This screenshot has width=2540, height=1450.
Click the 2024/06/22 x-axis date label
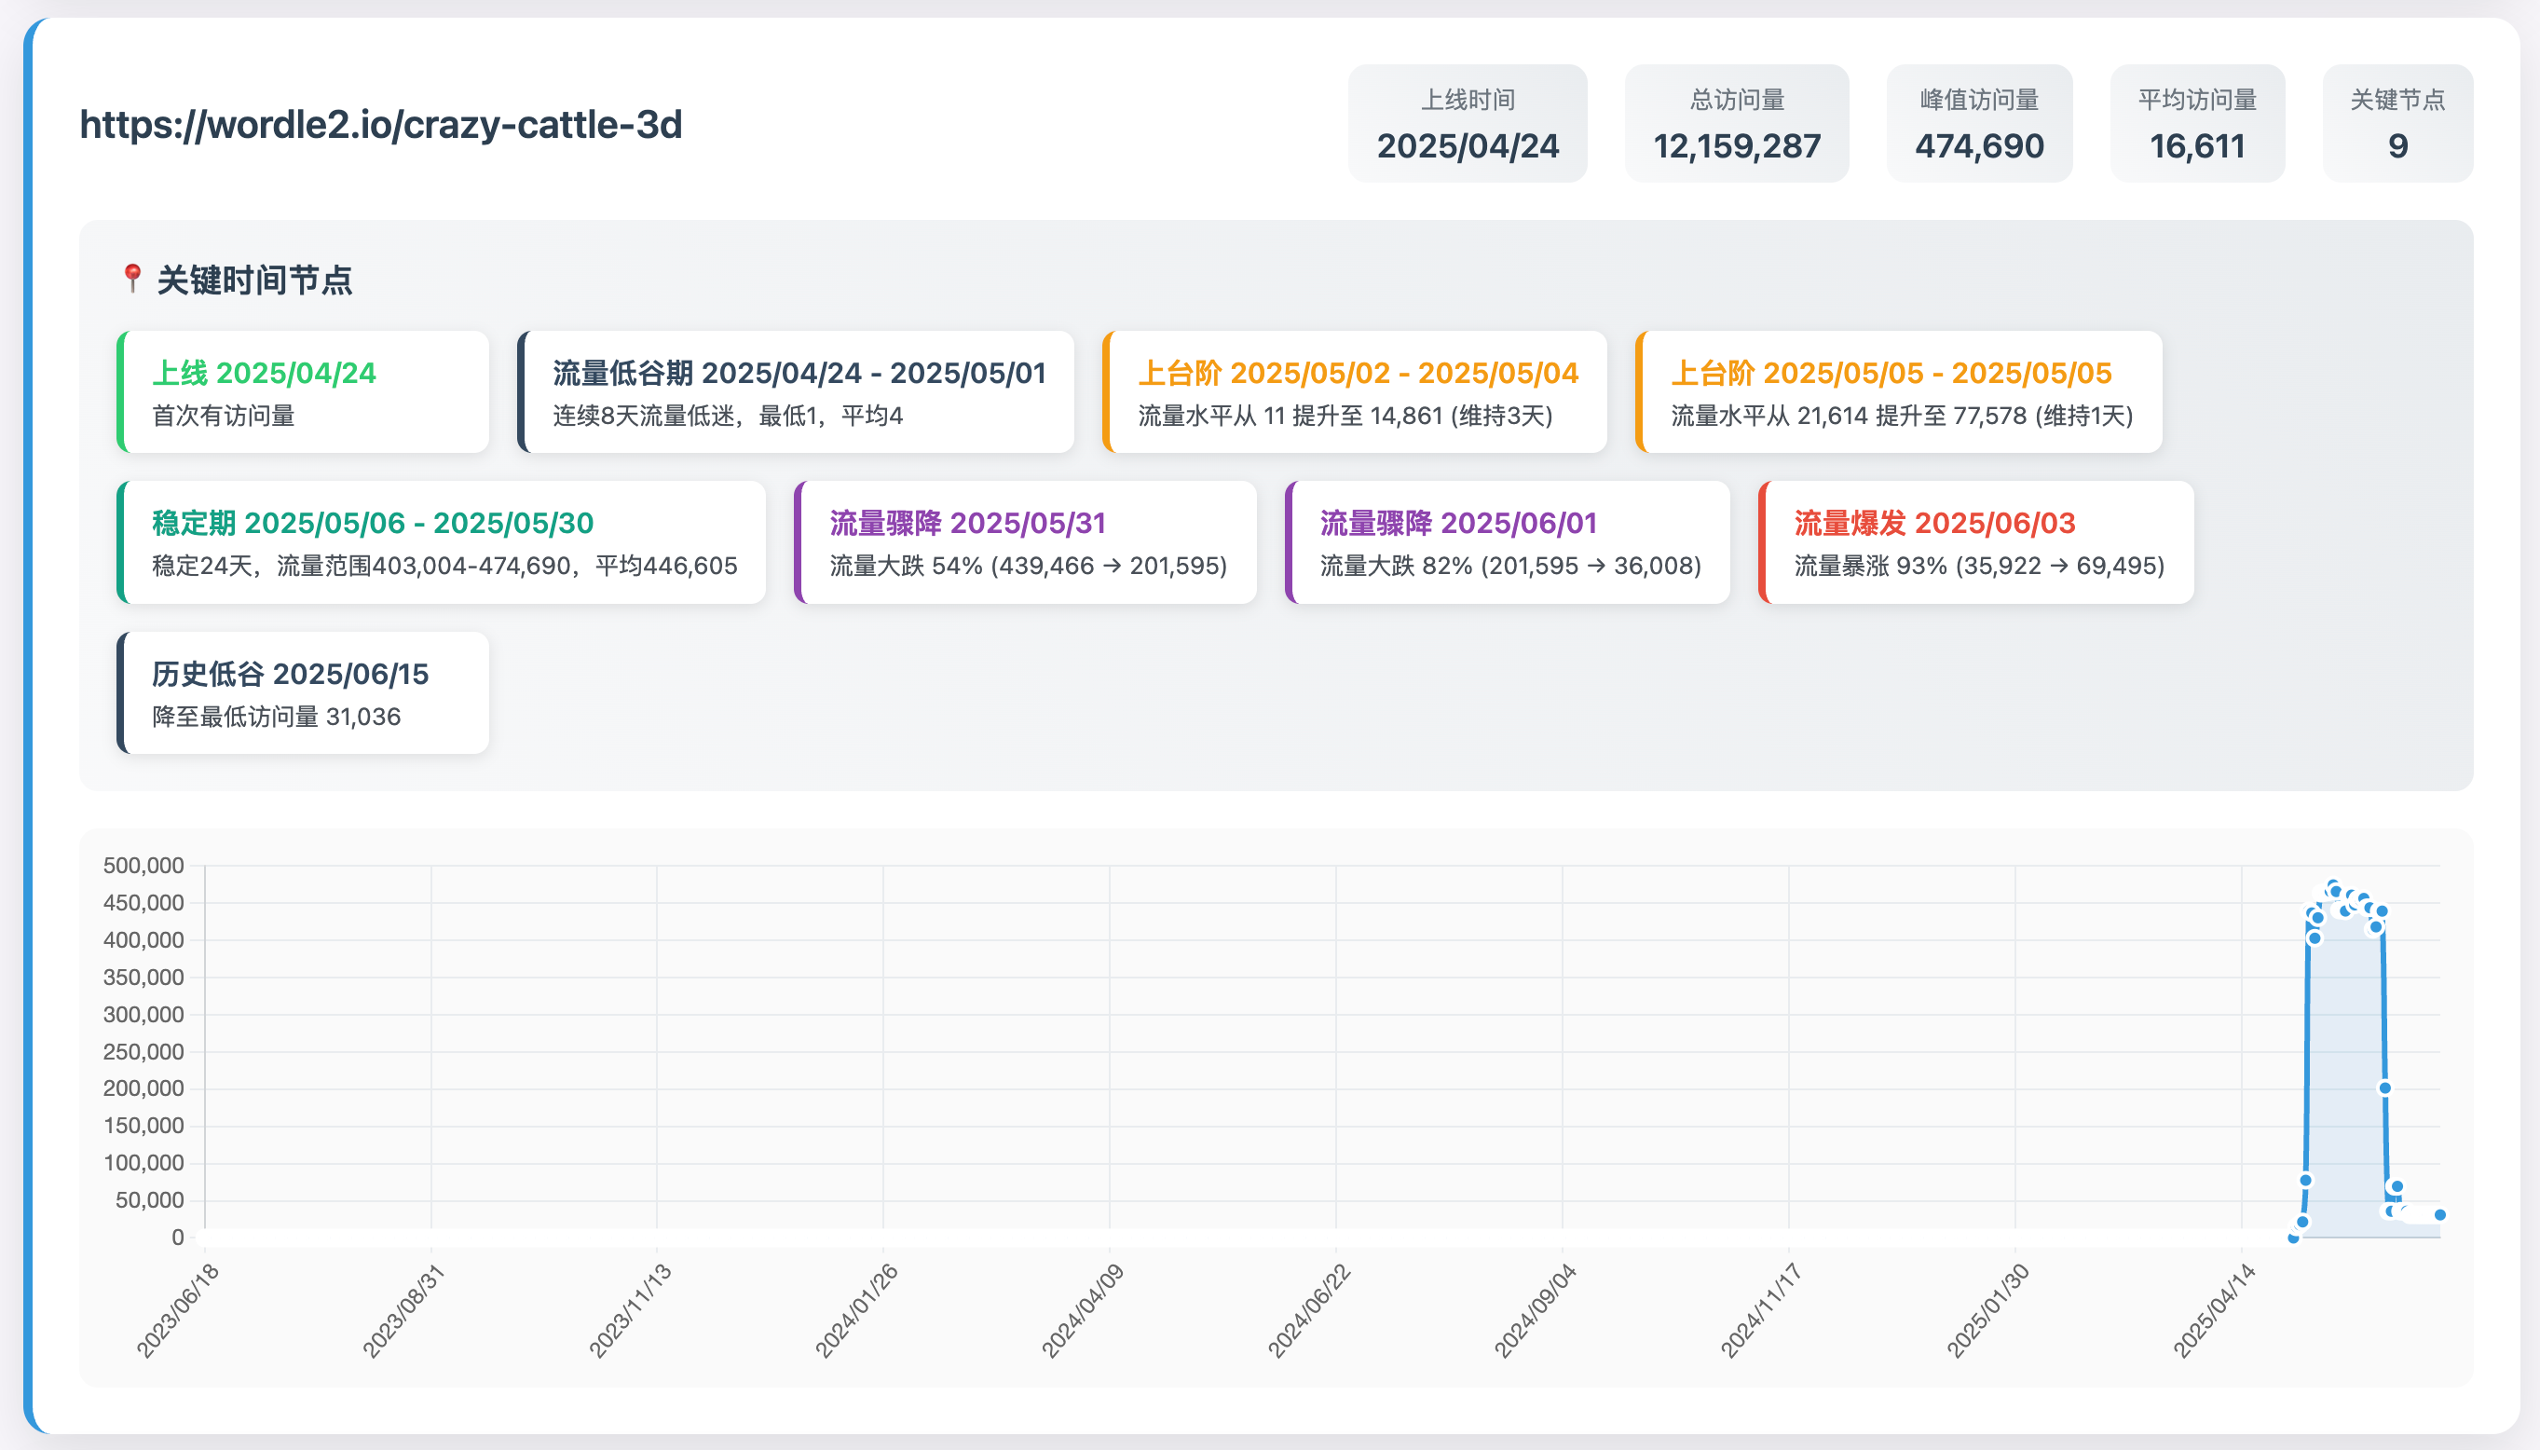1308,1310
